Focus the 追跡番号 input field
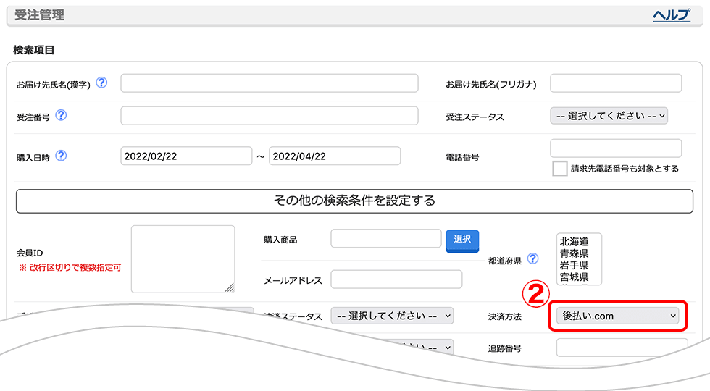Image resolution: width=710 pixels, height=391 pixels. [622, 348]
